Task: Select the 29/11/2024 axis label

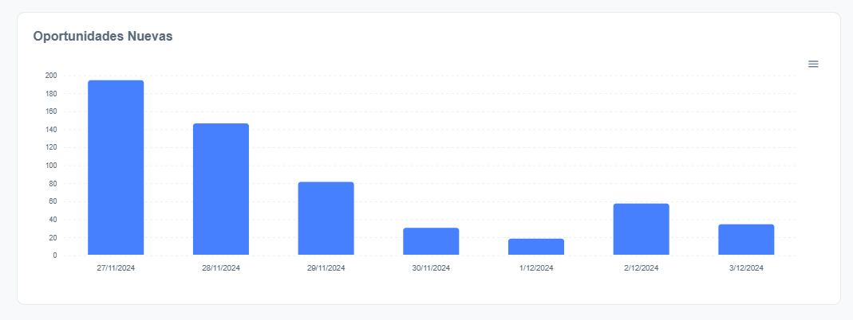Action: (326, 268)
